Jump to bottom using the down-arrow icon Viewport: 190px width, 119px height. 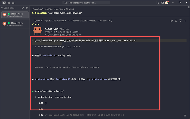(185, 115)
